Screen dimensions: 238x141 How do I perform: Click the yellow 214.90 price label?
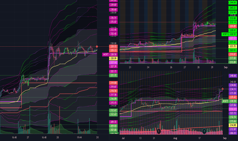233,125
